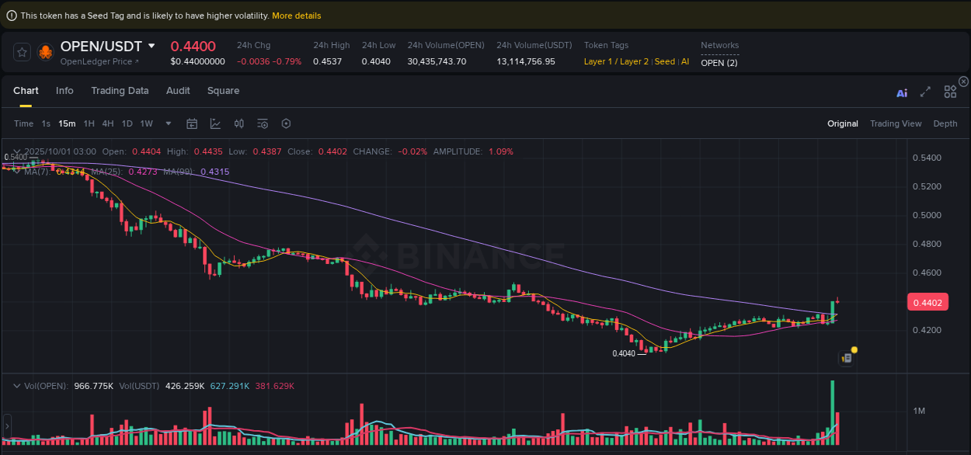Open the date range calendar icon
This screenshot has height=455, width=971.
(192, 123)
